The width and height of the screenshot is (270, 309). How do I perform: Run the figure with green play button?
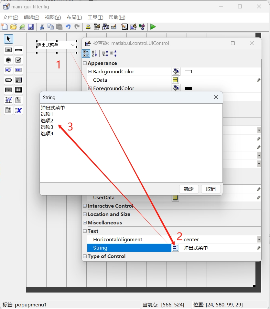click(x=153, y=27)
